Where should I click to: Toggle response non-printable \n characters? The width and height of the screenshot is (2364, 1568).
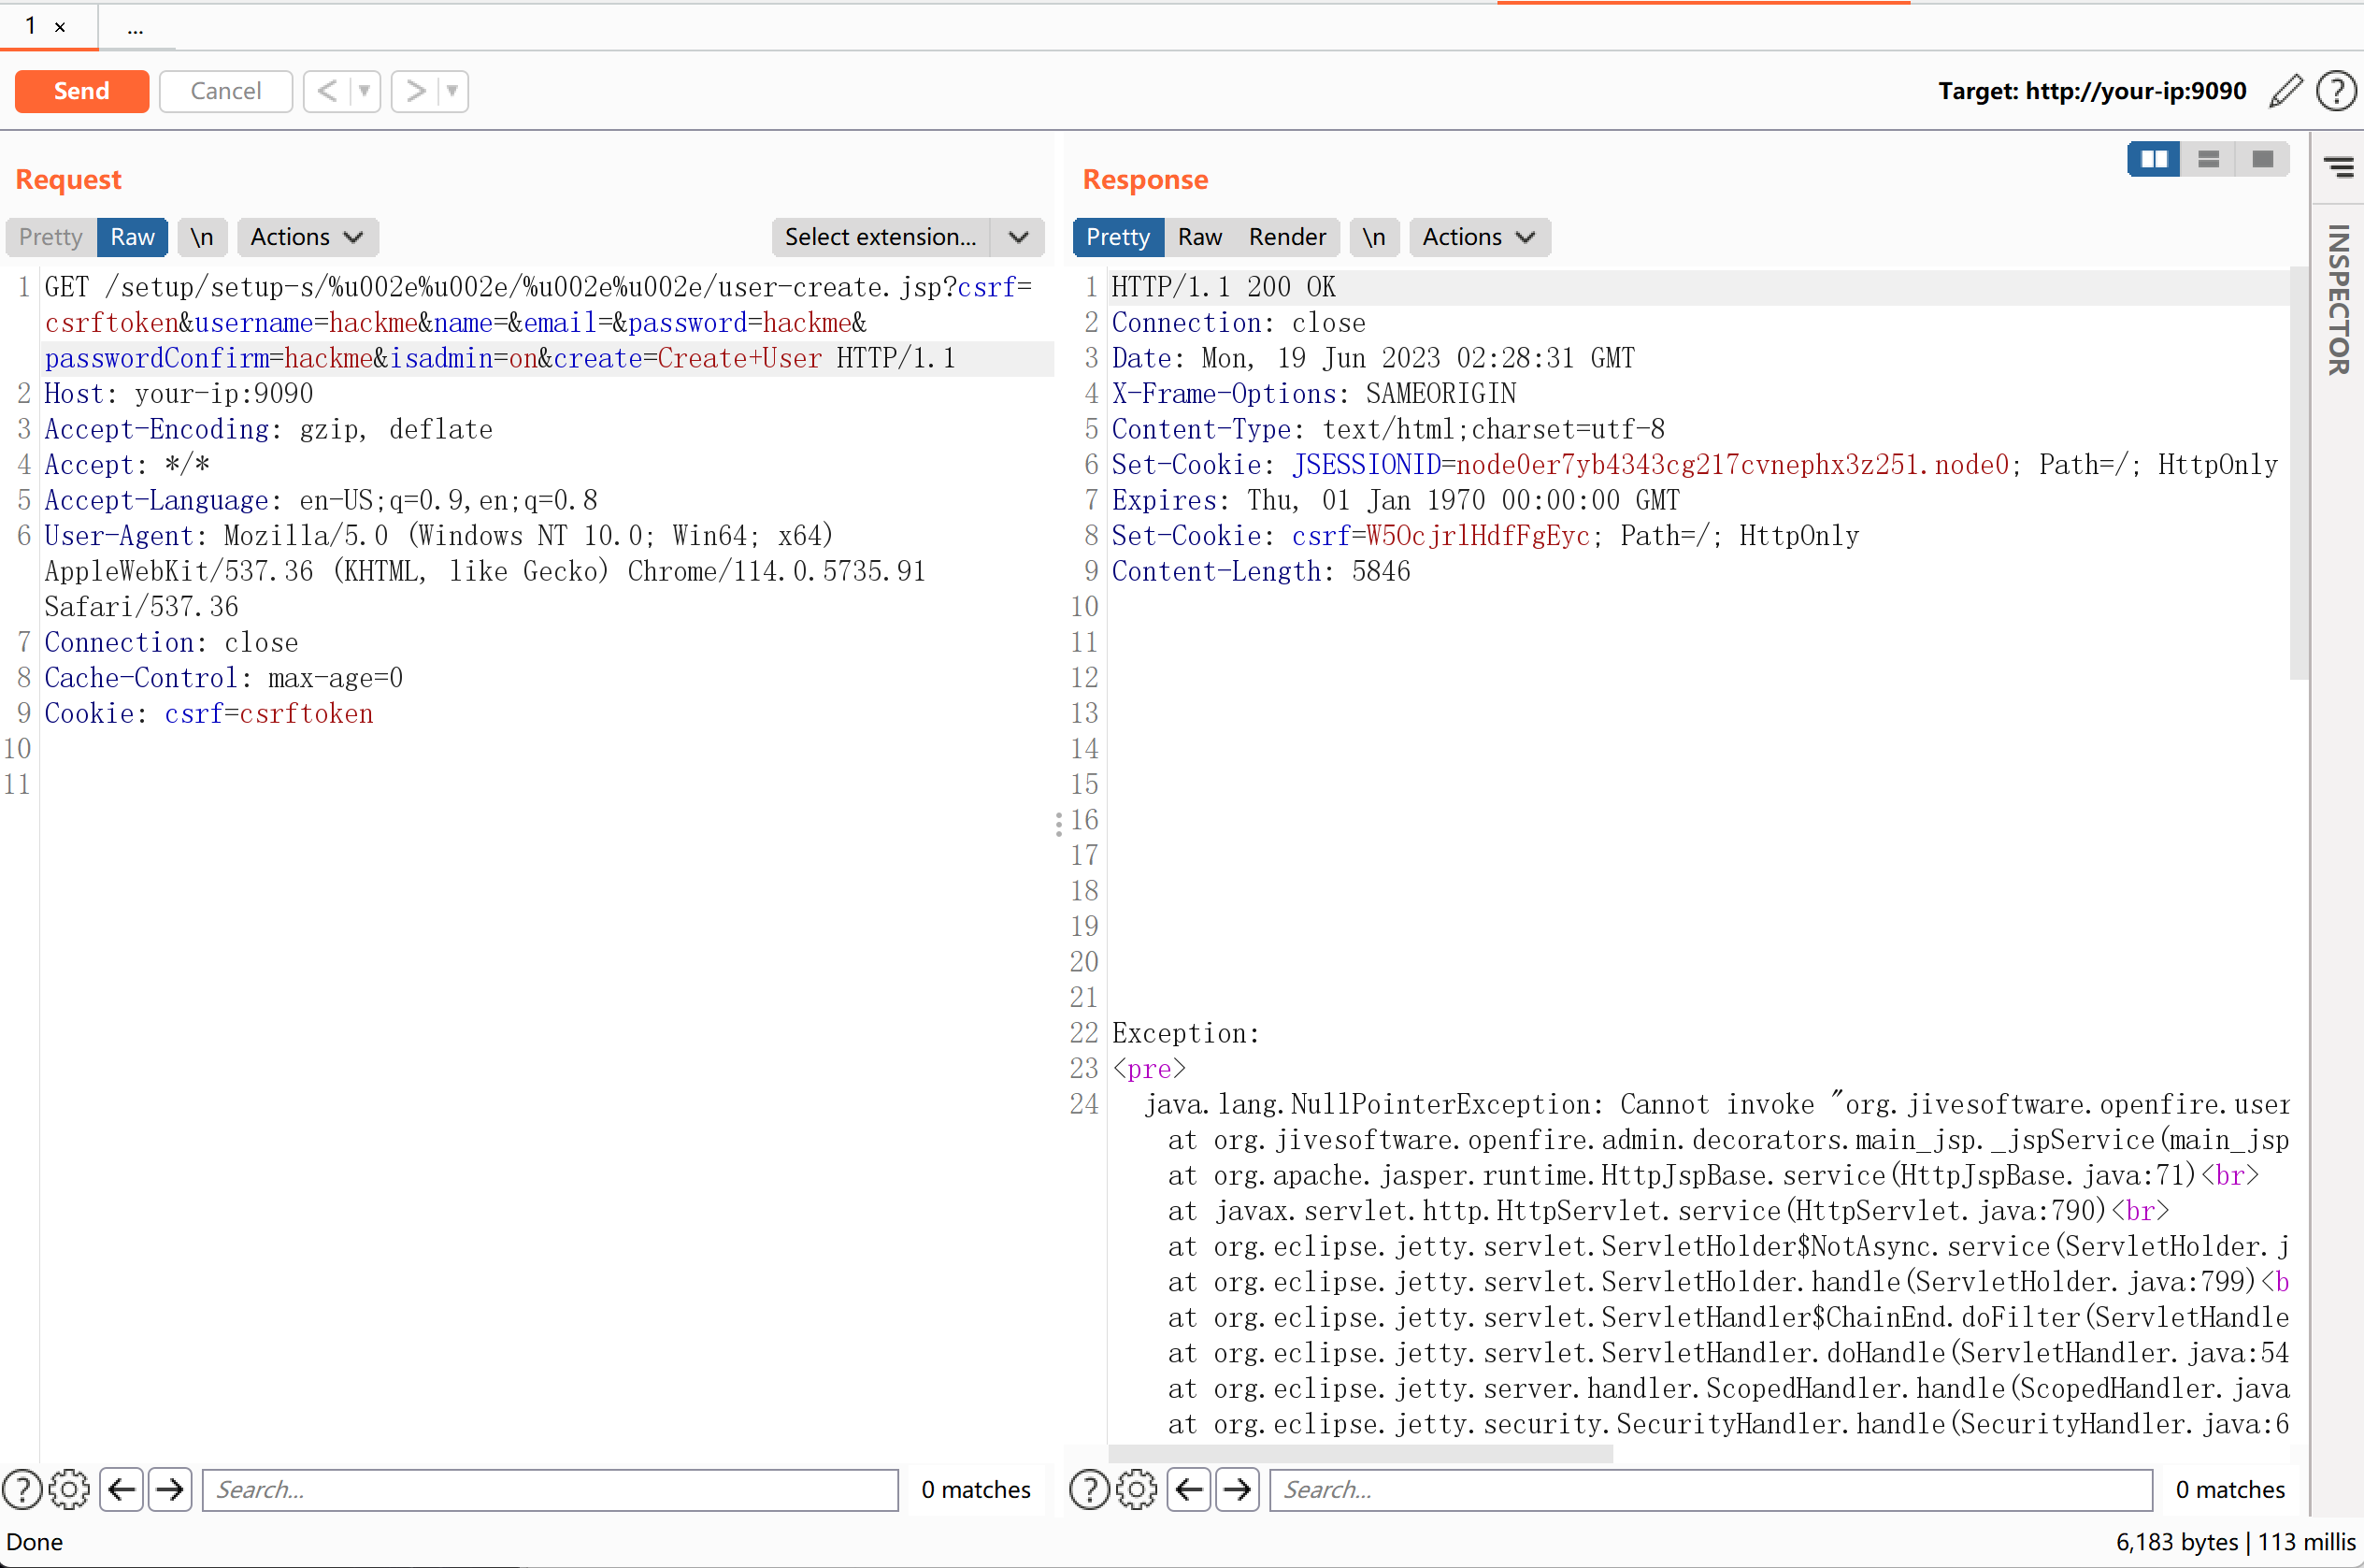[x=1373, y=237]
